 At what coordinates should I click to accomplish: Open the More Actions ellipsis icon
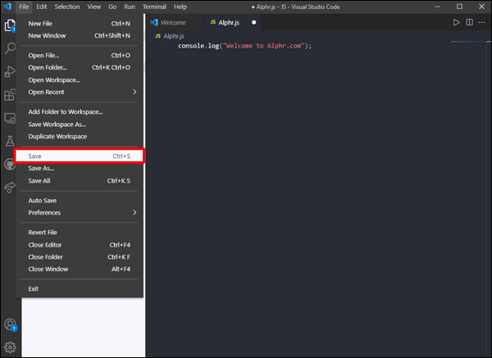[x=481, y=22]
